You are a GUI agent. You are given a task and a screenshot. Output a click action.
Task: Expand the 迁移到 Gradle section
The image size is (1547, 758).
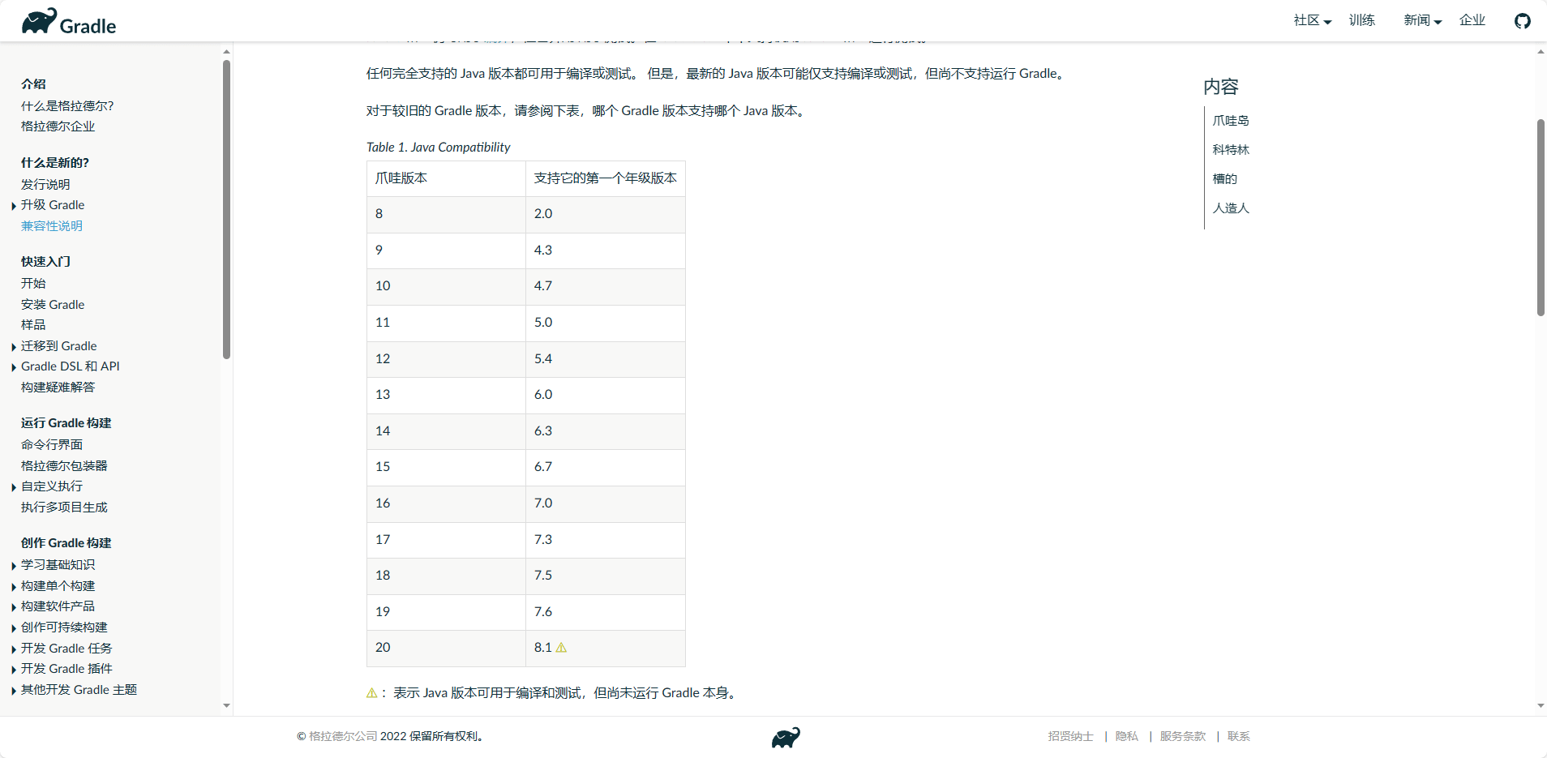click(14, 347)
